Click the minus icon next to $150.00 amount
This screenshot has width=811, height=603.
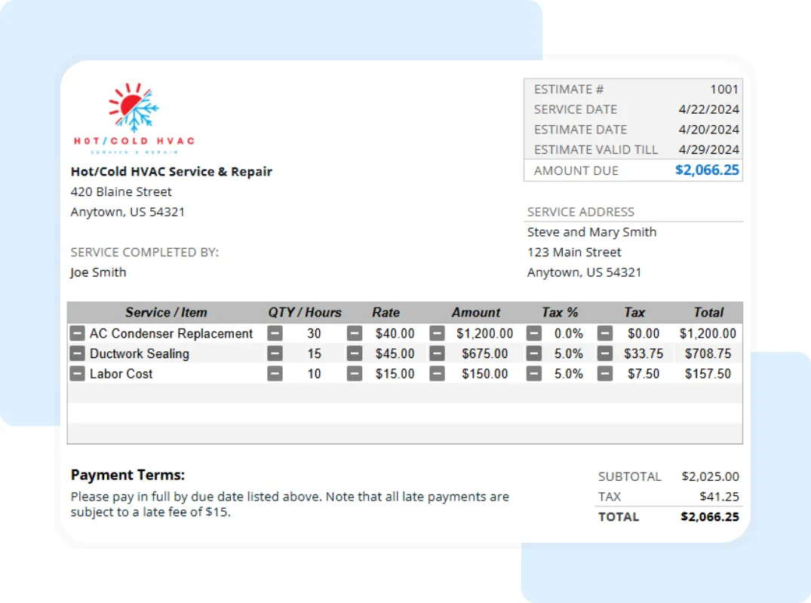pyautogui.click(x=437, y=374)
